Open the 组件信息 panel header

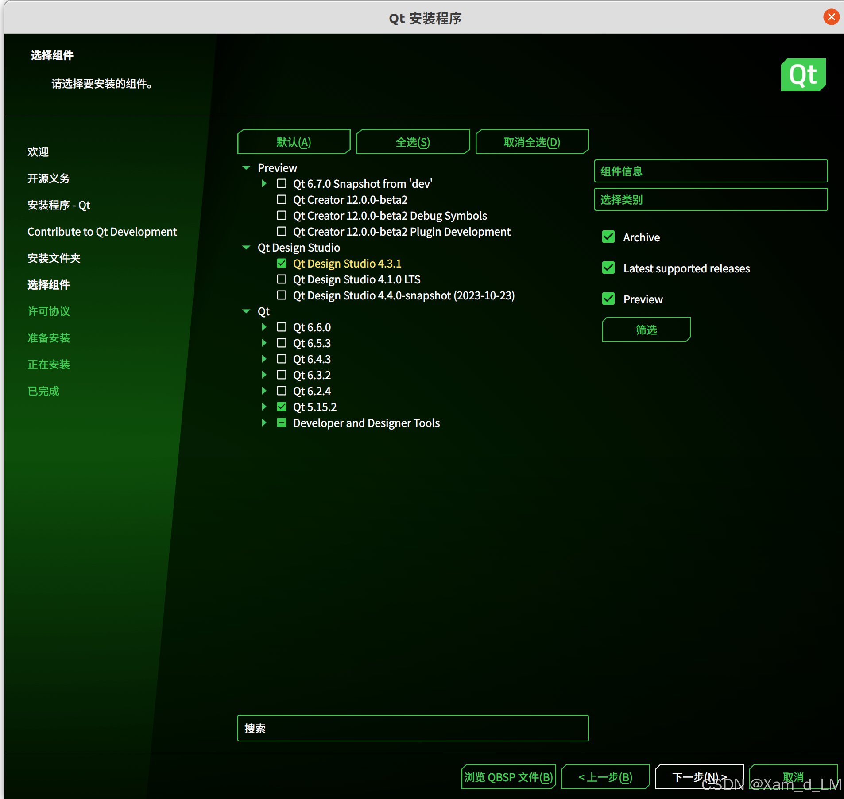(x=711, y=171)
